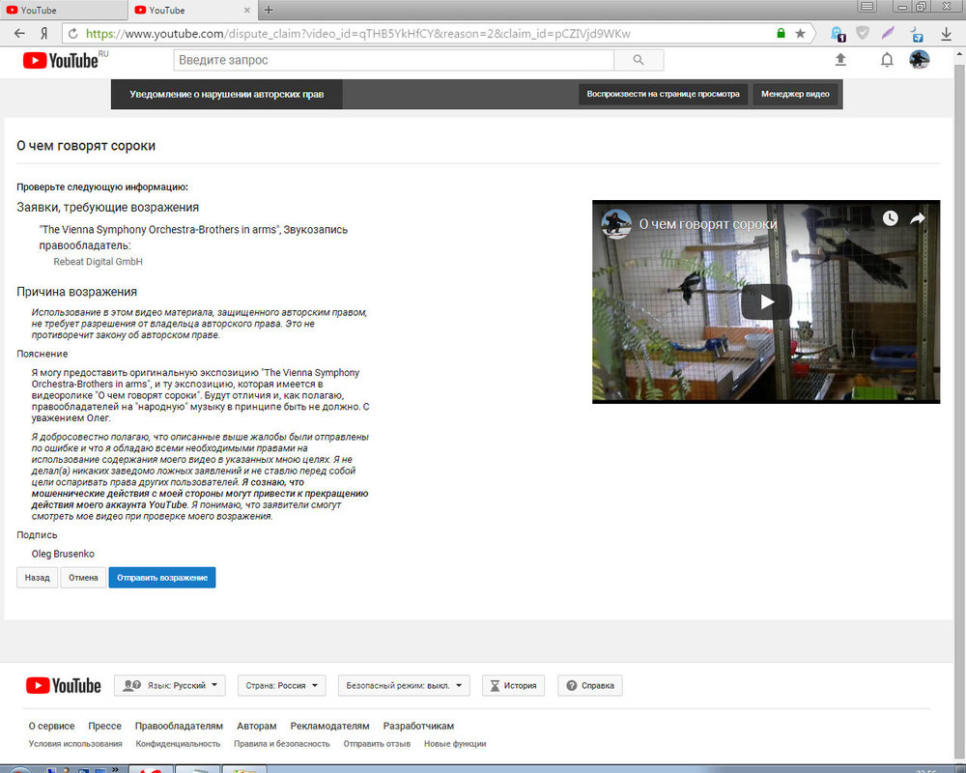
Task: Expand the «Страна: Россия» dropdown
Action: (x=281, y=685)
